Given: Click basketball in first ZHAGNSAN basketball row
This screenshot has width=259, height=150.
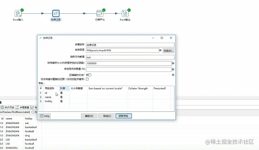Looking at the screenshot, I should (x=31, y=127).
